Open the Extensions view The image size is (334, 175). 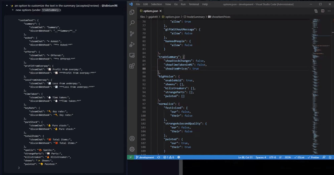(x=132, y=66)
